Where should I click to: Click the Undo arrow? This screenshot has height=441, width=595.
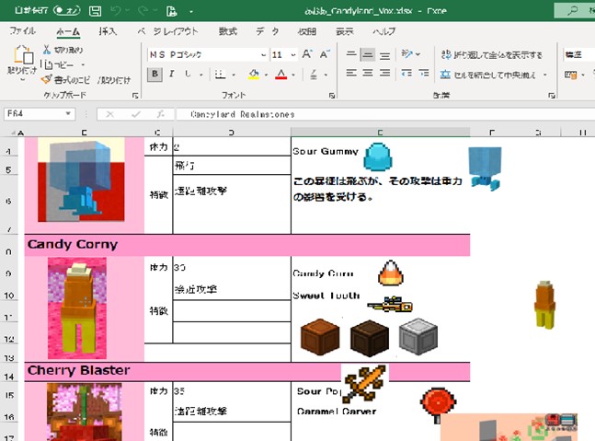[116, 11]
